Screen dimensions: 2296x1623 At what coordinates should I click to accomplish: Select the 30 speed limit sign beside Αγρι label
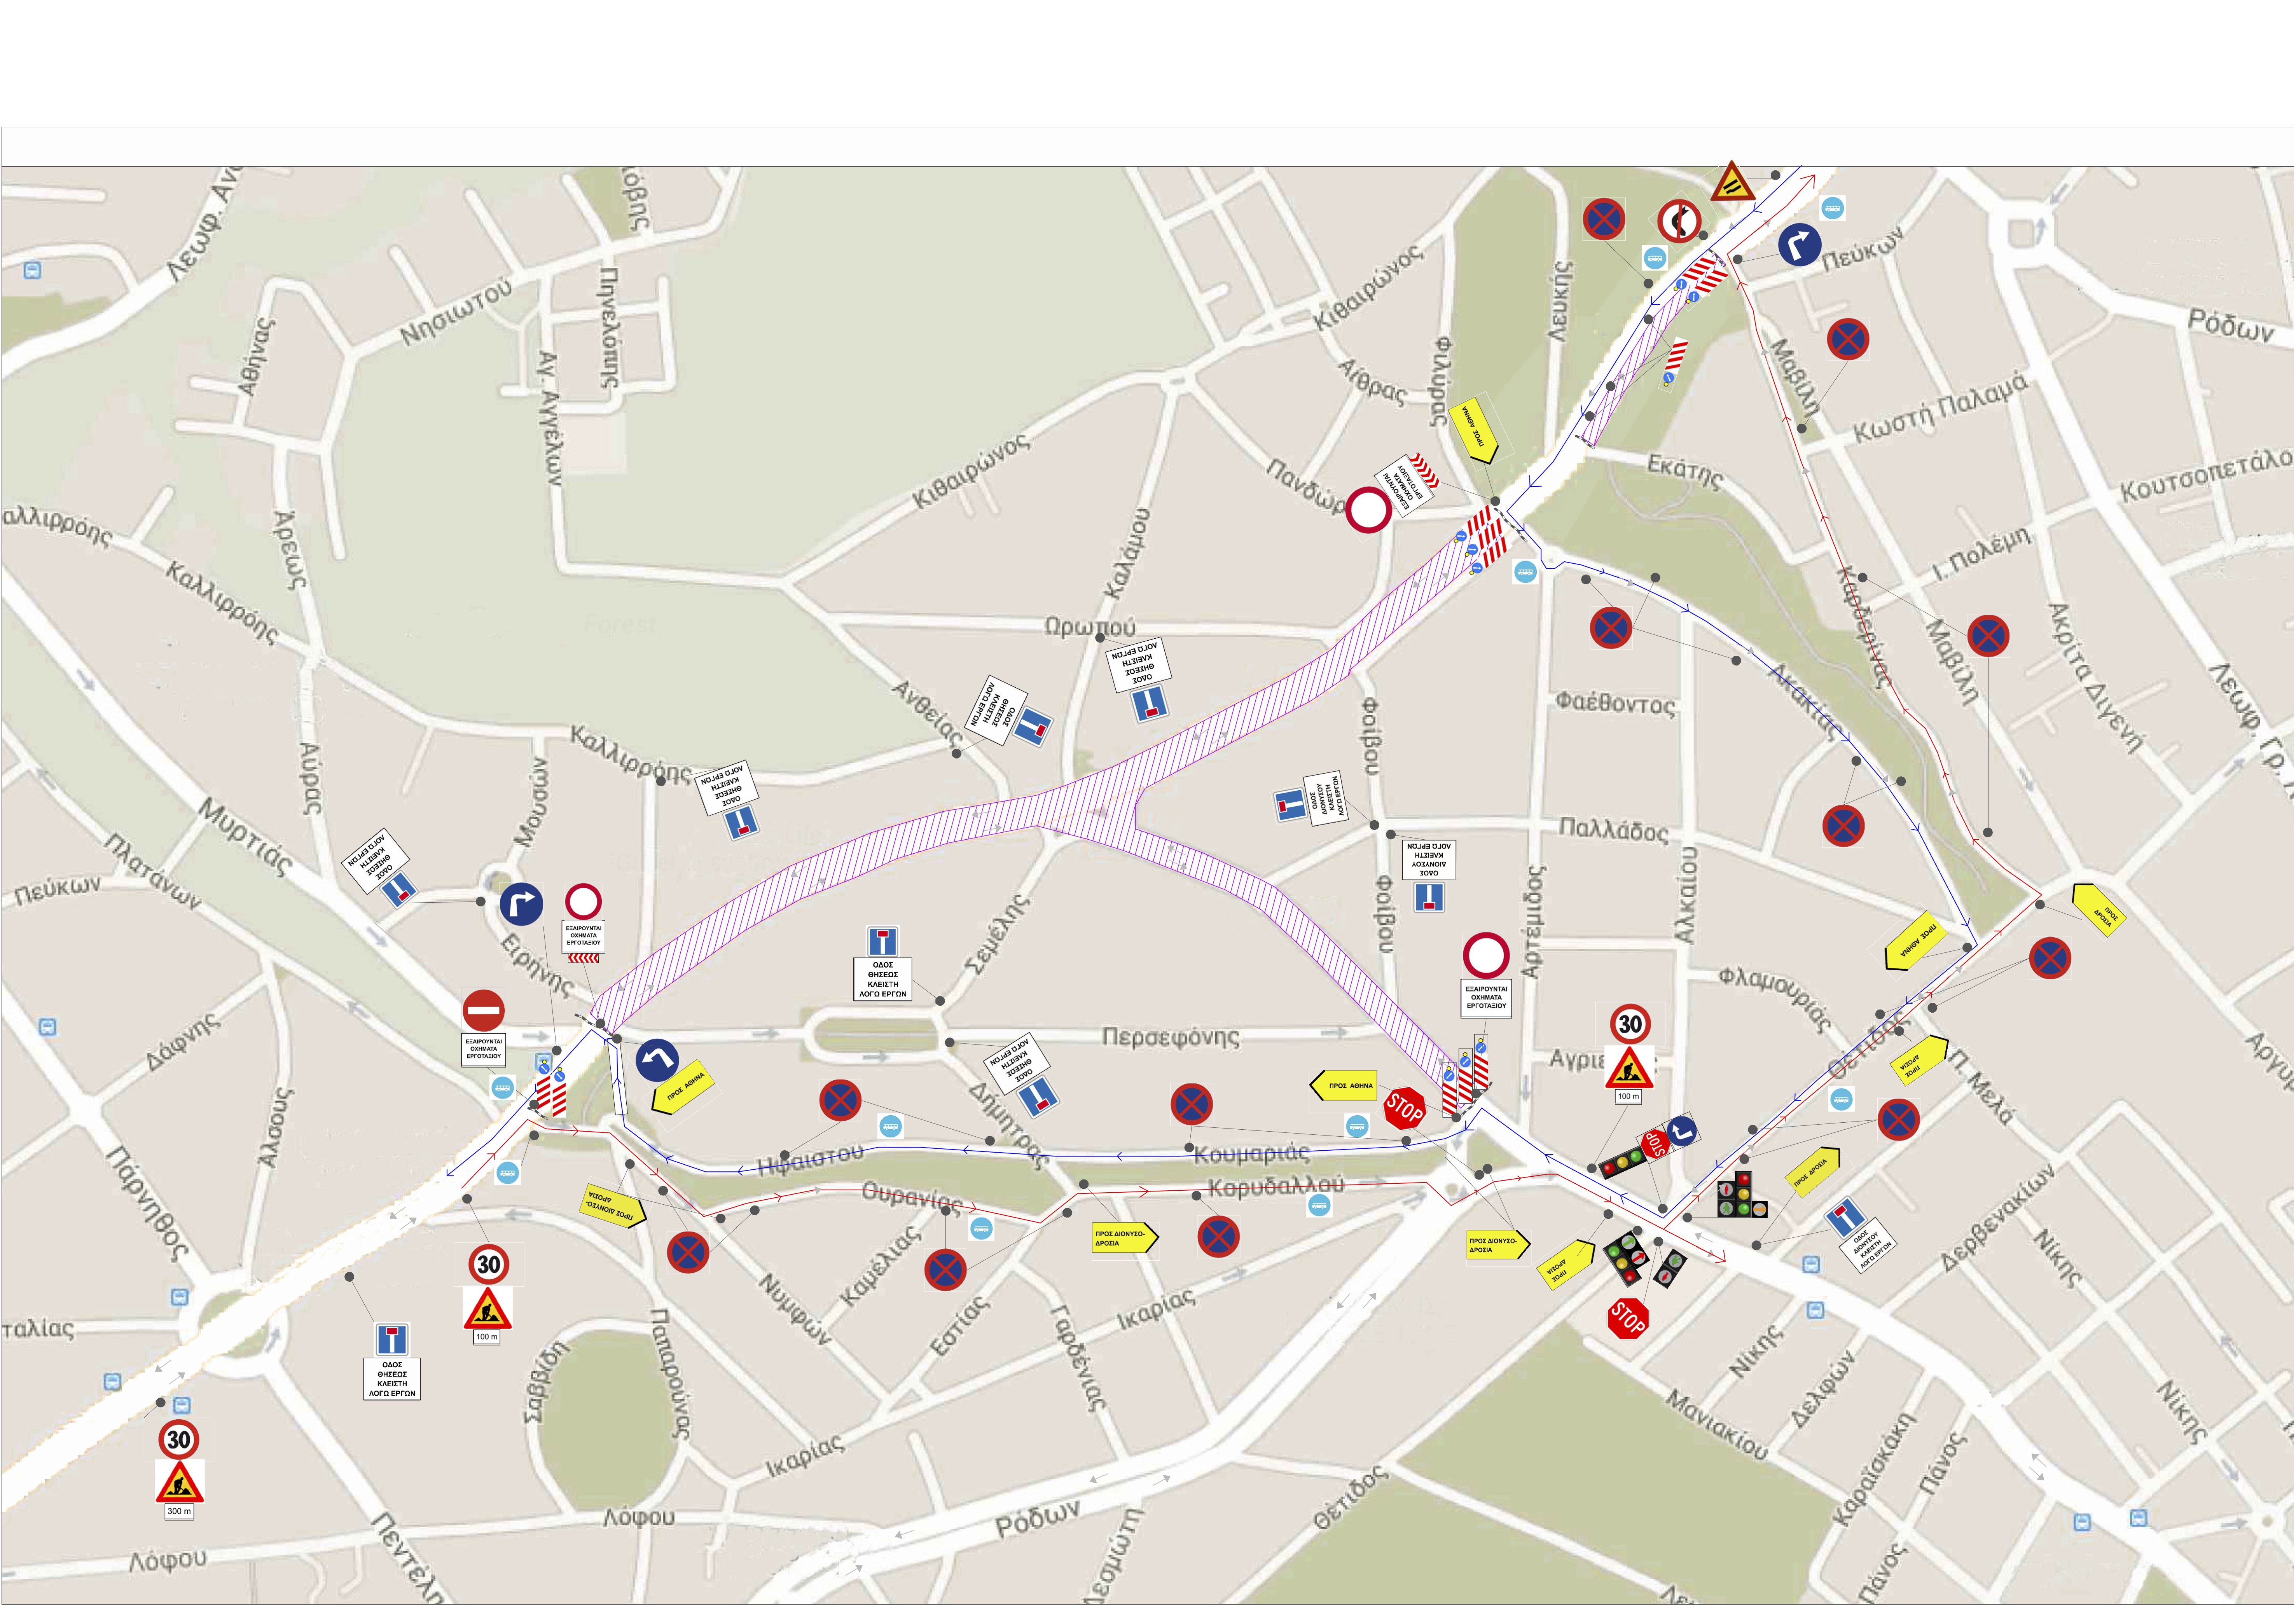click(1630, 1024)
